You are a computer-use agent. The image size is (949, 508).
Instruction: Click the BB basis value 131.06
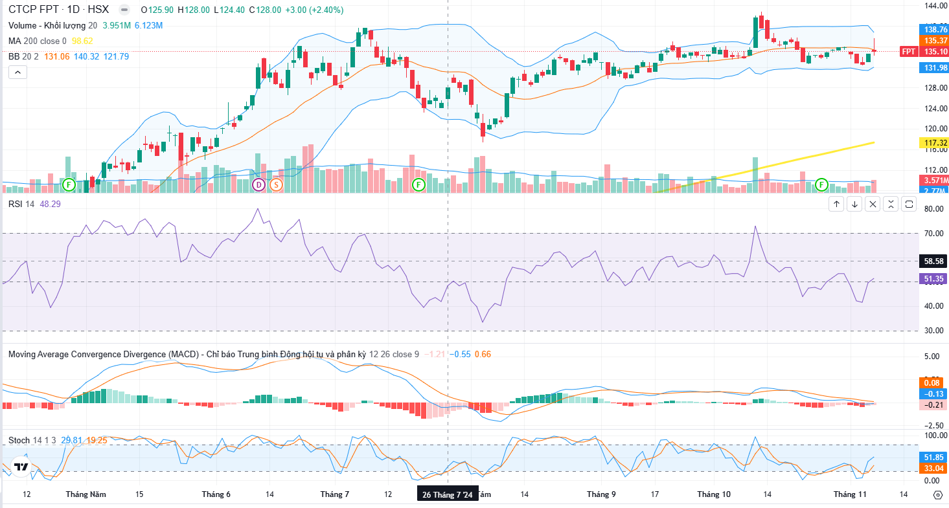click(57, 56)
